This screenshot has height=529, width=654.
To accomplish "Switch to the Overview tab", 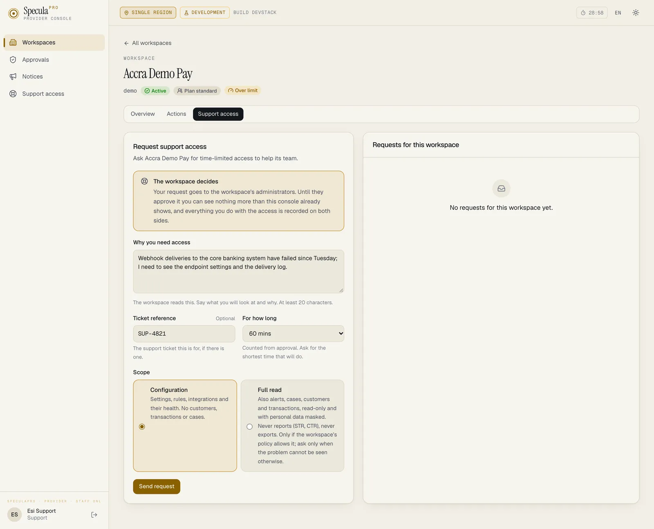I will click(143, 114).
